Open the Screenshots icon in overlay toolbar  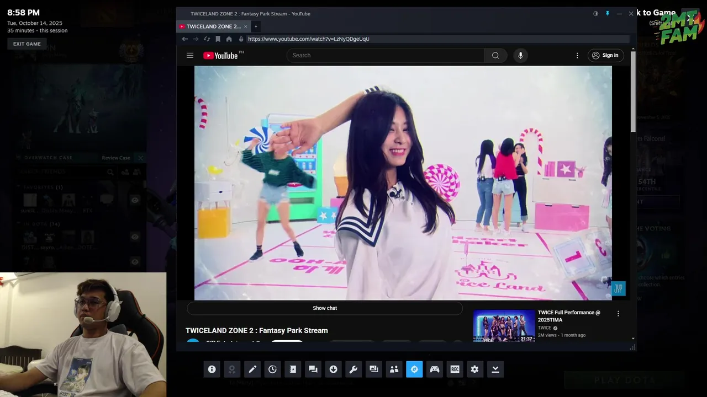click(x=374, y=369)
